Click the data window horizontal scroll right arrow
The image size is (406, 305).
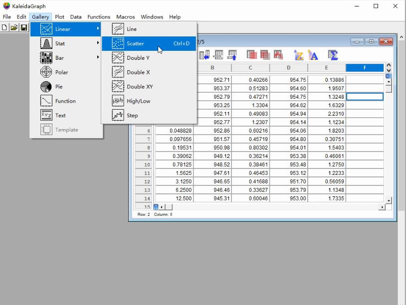tap(382, 207)
